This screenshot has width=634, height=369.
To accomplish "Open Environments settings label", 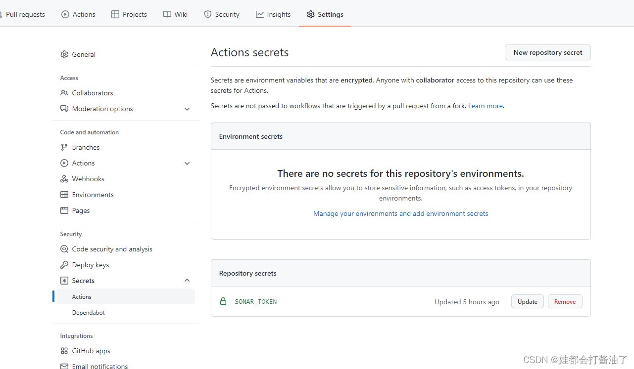I will click(93, 195).
